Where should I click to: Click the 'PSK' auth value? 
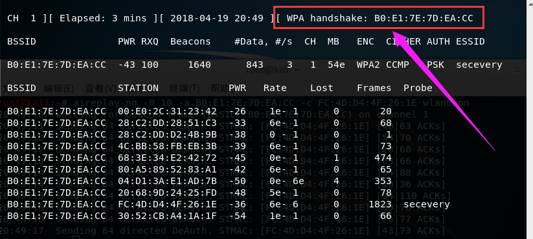click(435, 65)
